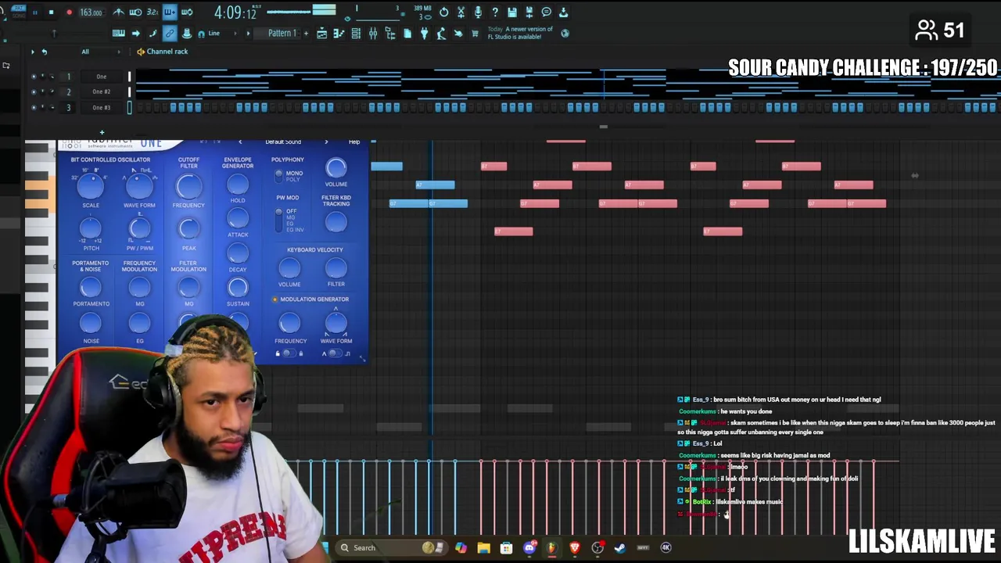The height and width of the screenshot is (563, 1001).
Task: Start recording with the red record button
Action: 69,13
